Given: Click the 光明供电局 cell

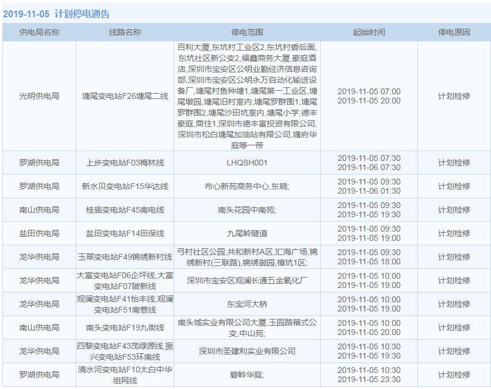Looking at the screenshot, I should click(x=39, y=96).
